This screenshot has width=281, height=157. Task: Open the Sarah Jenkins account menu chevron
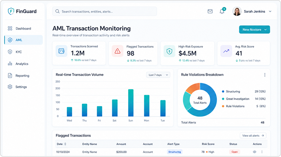(270, 11)
